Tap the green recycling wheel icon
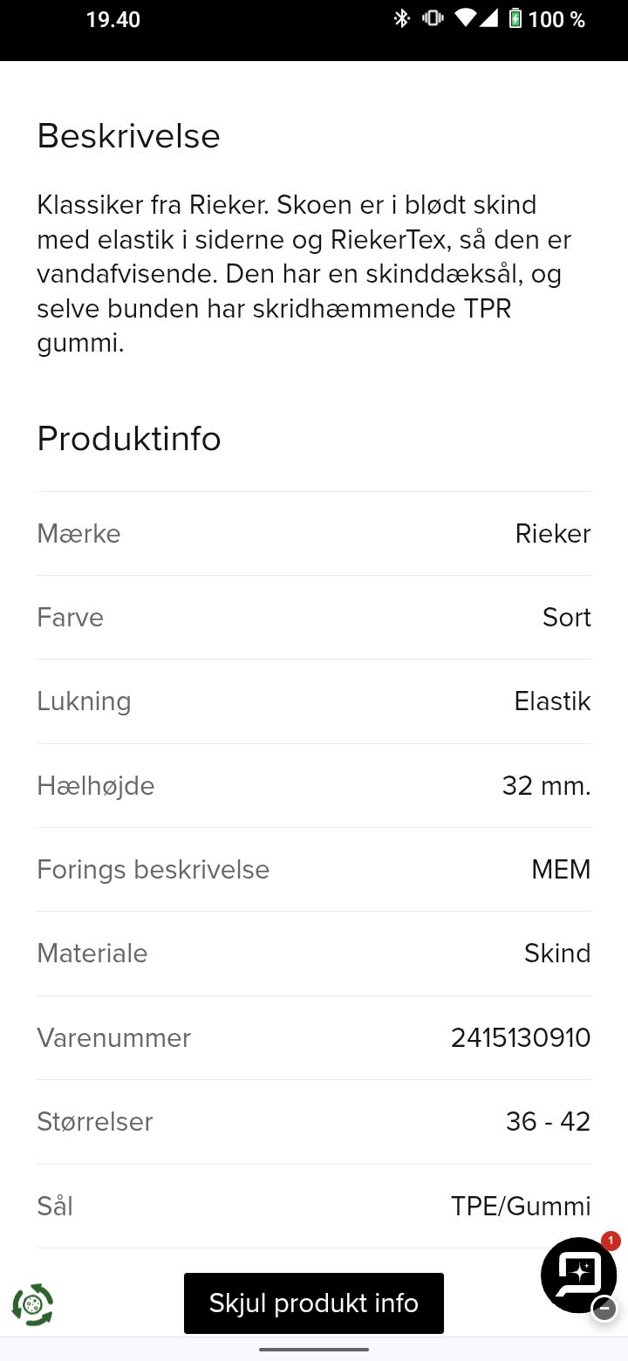 pos(32,1304)
